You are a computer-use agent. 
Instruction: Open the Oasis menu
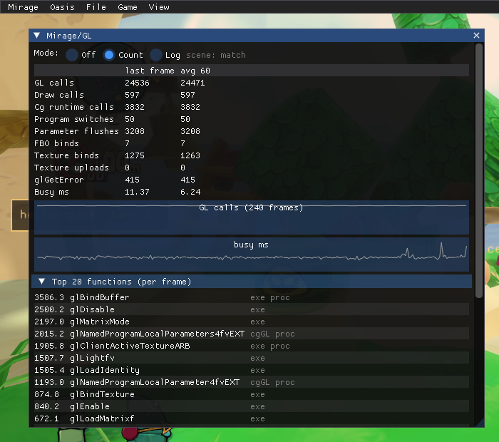coord(62,7)
